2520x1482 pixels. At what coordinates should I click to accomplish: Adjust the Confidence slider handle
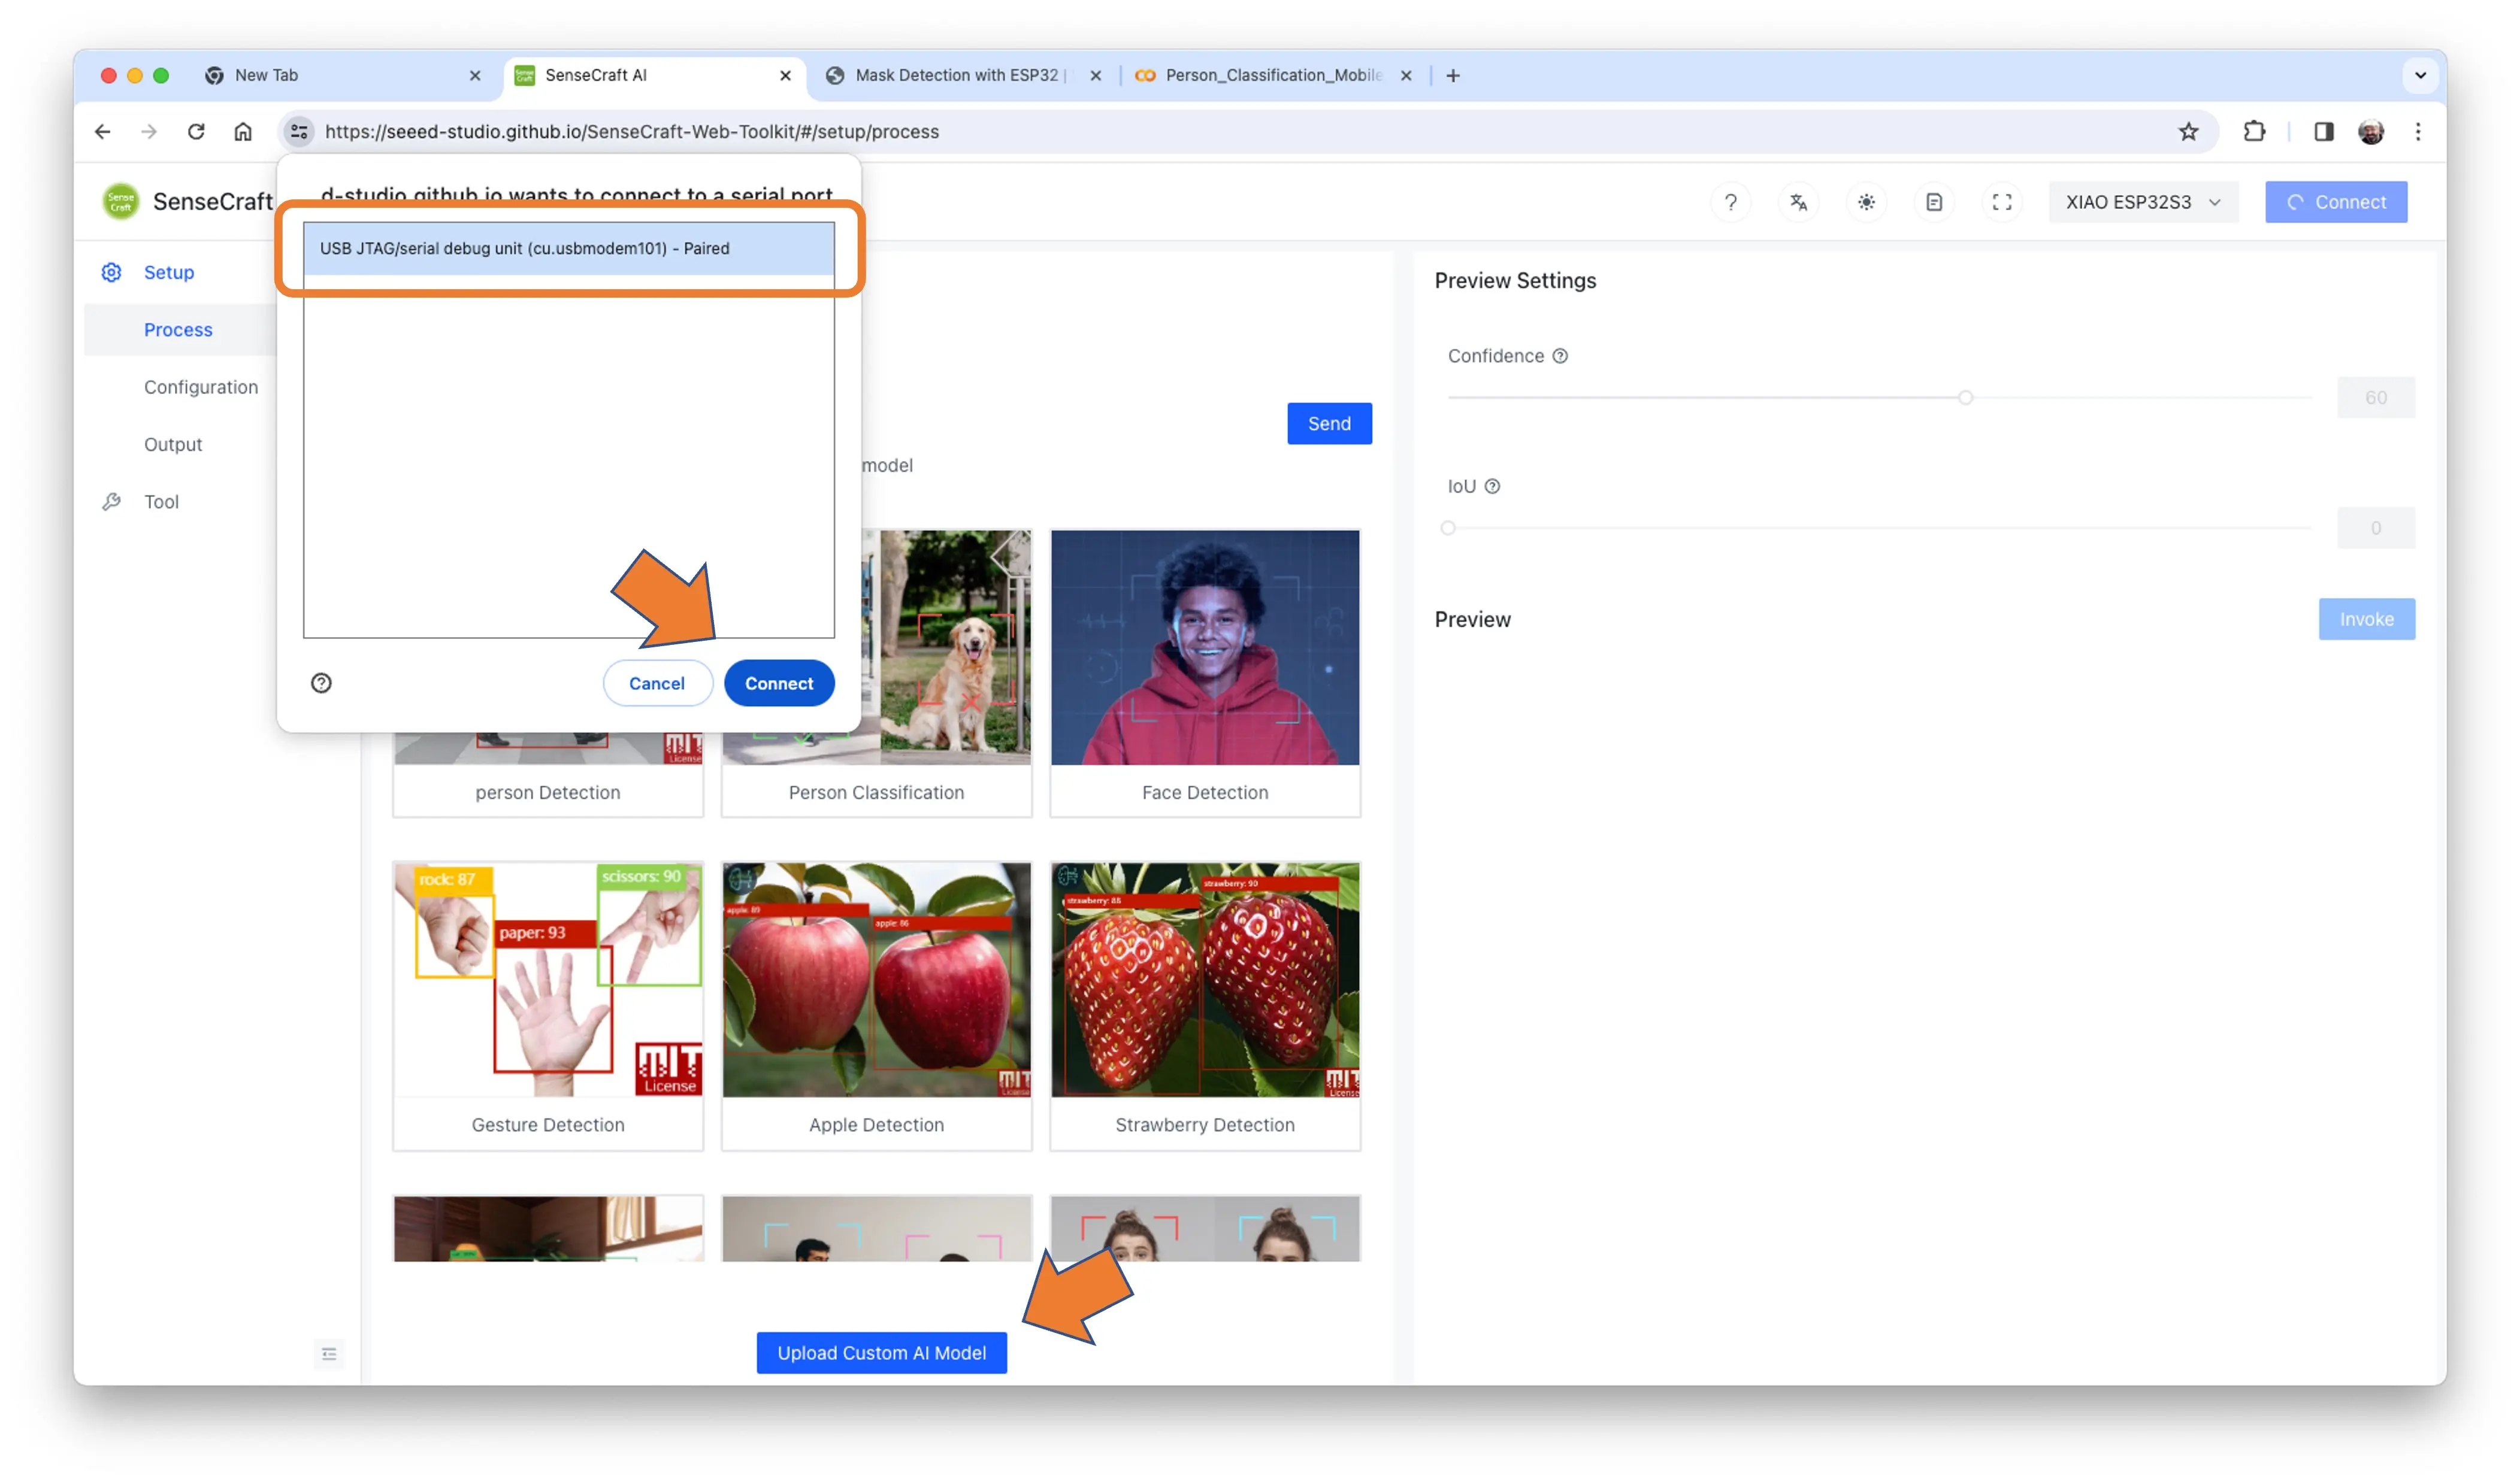coord(1965,398)
